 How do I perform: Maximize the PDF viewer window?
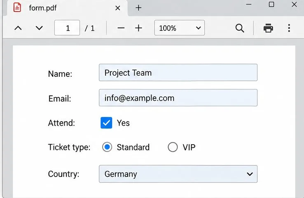(271, 4)
